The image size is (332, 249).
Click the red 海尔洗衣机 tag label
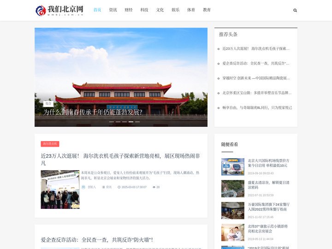click(50, 144)
